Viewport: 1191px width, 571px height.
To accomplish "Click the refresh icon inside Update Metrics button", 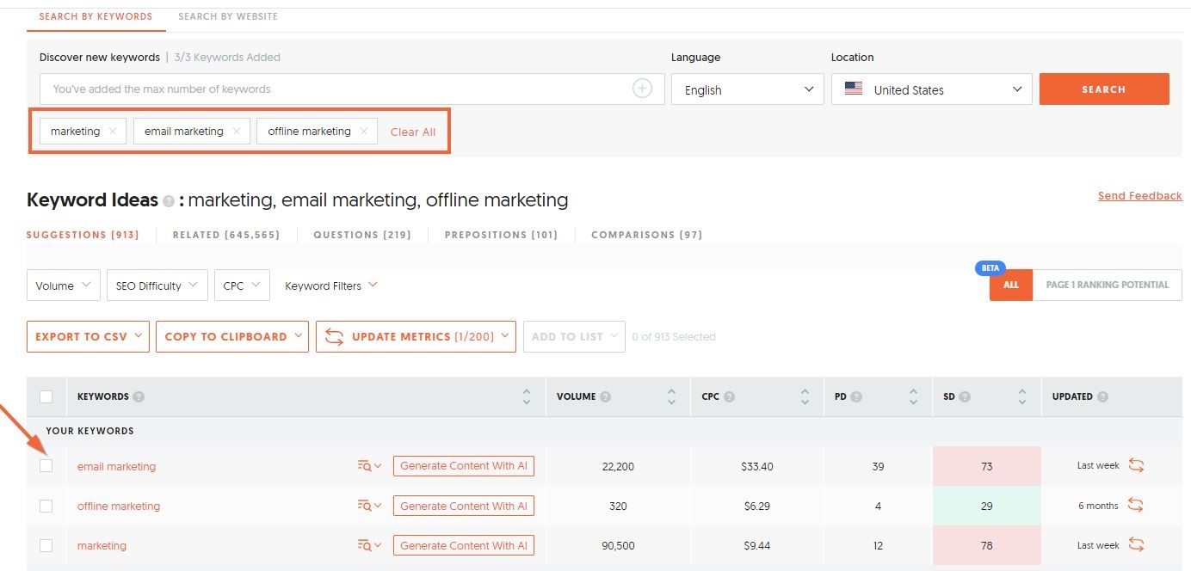I will pyautogui.click(x=335, y=336).
